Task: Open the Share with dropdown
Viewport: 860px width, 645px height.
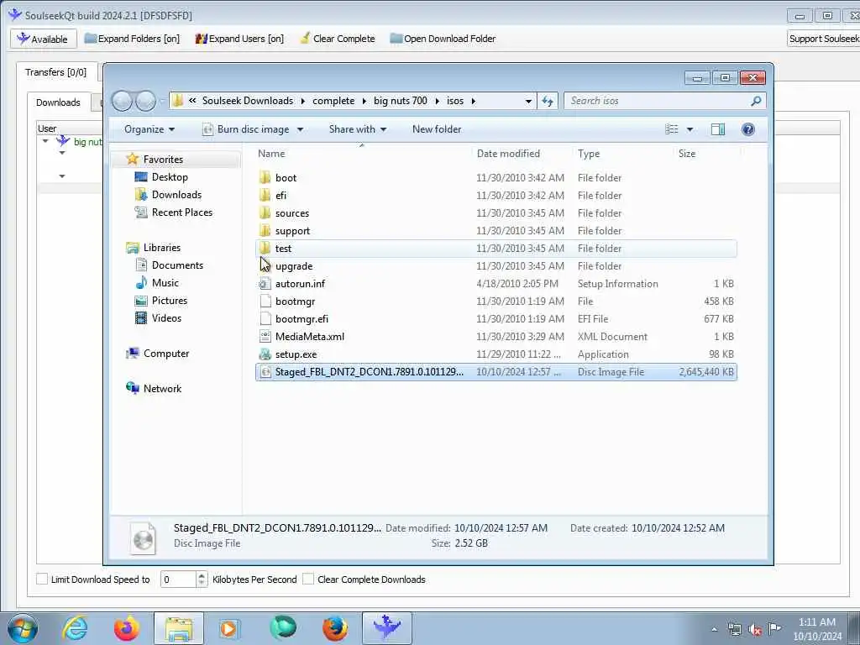Action: (x=358, y=129)
